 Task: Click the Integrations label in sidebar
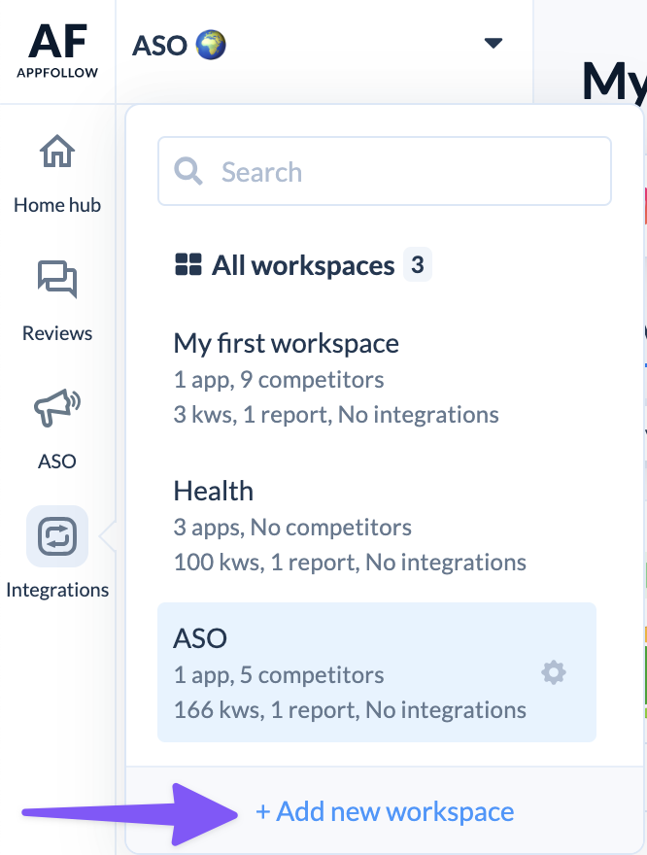[57, 590]
